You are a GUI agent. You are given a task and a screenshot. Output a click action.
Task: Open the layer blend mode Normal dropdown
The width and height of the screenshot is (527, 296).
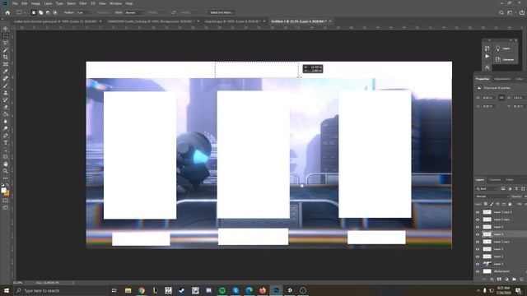(492, 197)
